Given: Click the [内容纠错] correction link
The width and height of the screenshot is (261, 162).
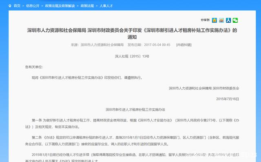Looking at the screenshot, I should tap(184, 45).
